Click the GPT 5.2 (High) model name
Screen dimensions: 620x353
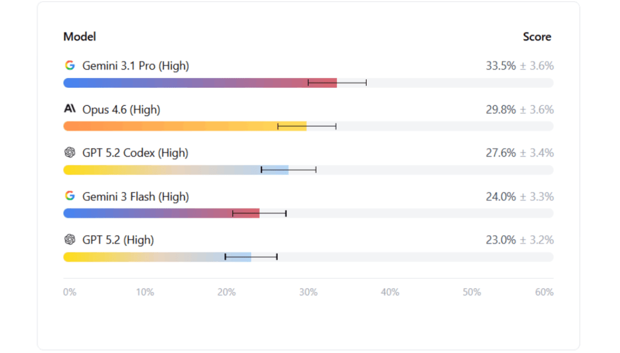point(118,240)
